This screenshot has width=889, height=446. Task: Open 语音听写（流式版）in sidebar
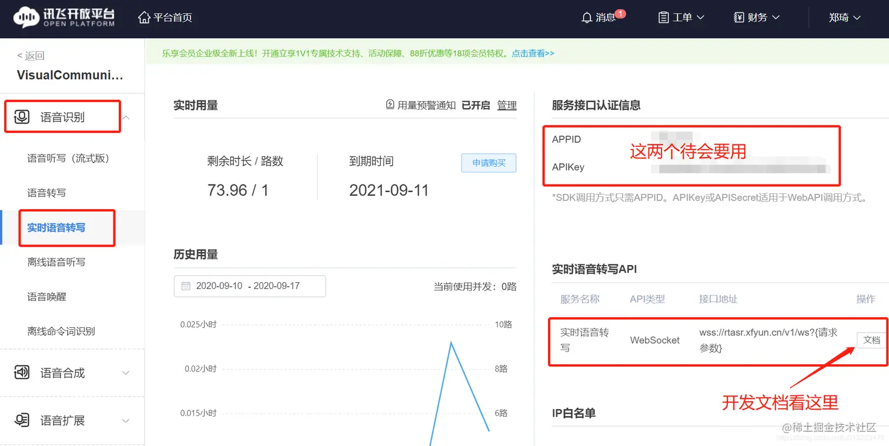[68, 158]
